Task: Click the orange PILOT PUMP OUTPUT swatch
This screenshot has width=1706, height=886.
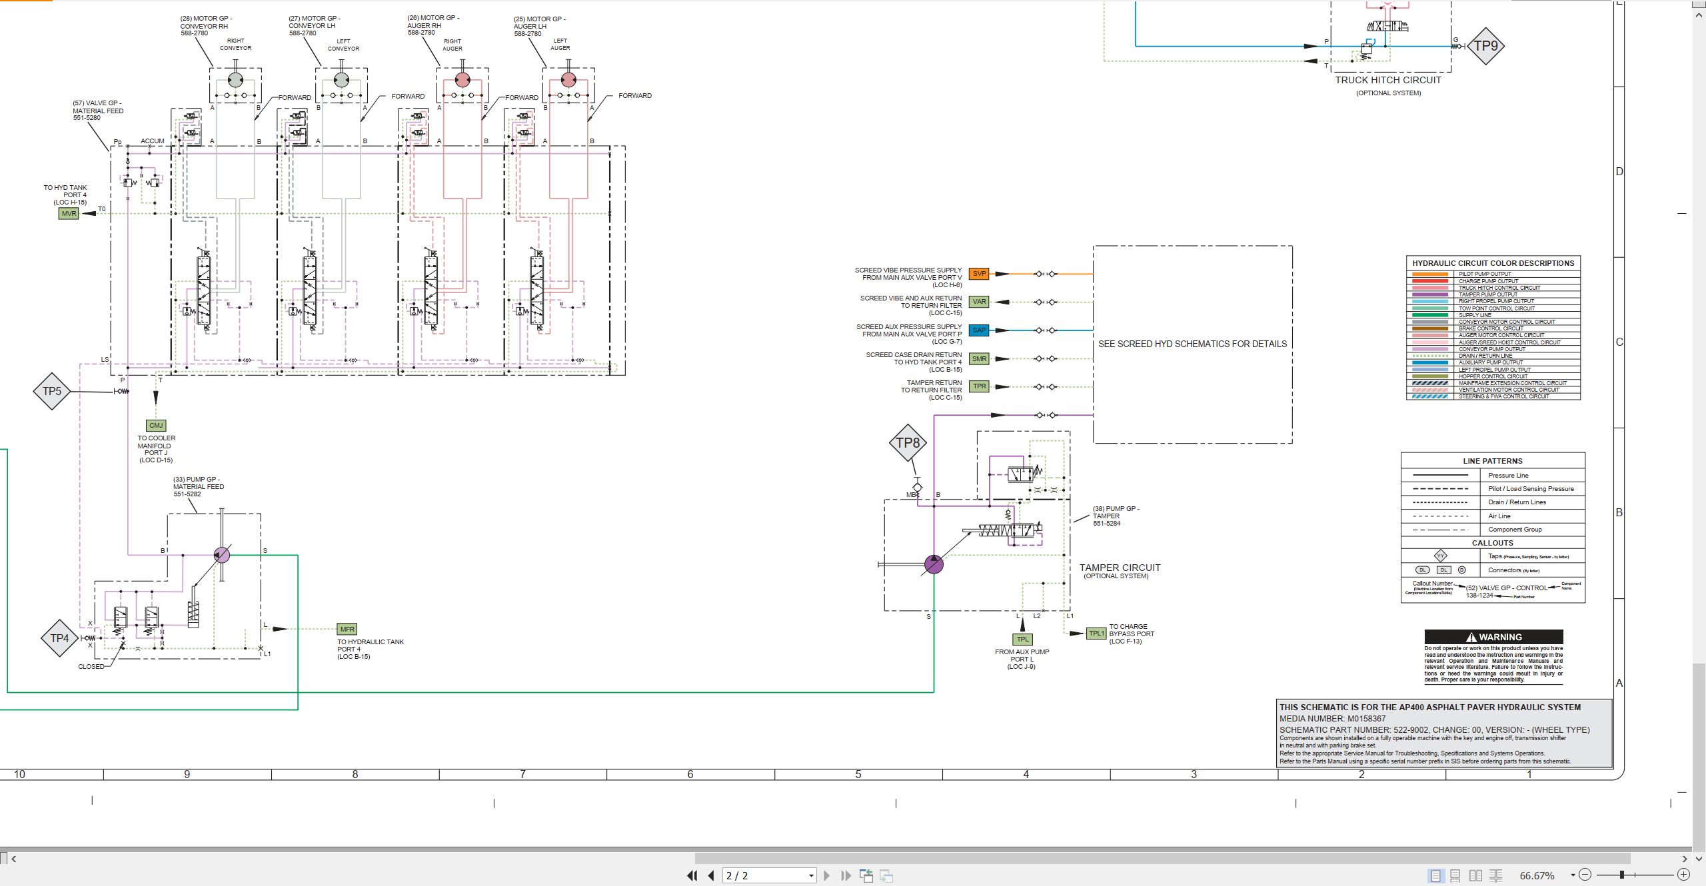Action: (x=1430, y=274)
